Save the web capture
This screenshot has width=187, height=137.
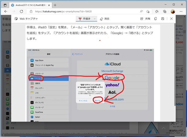(163, 19)
